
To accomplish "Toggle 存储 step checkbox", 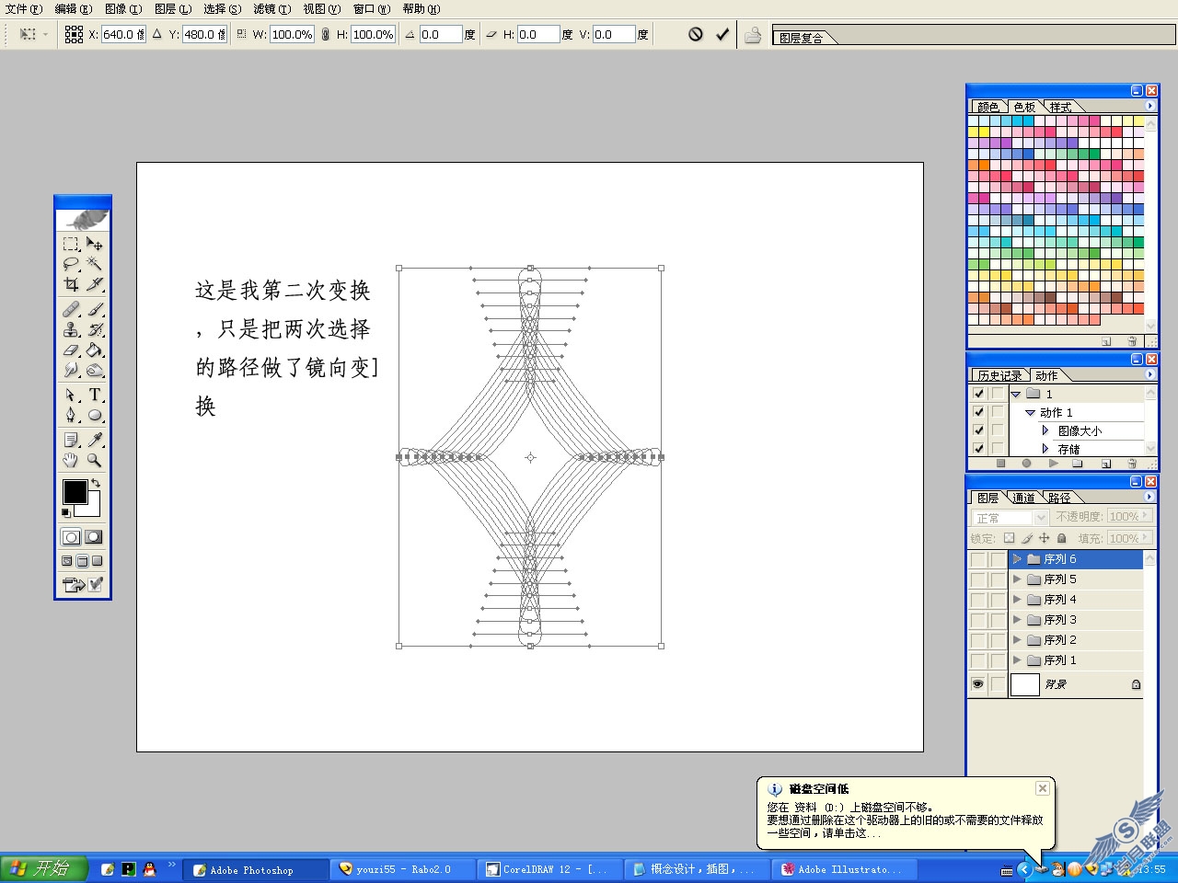I will [x=978, y=449].
